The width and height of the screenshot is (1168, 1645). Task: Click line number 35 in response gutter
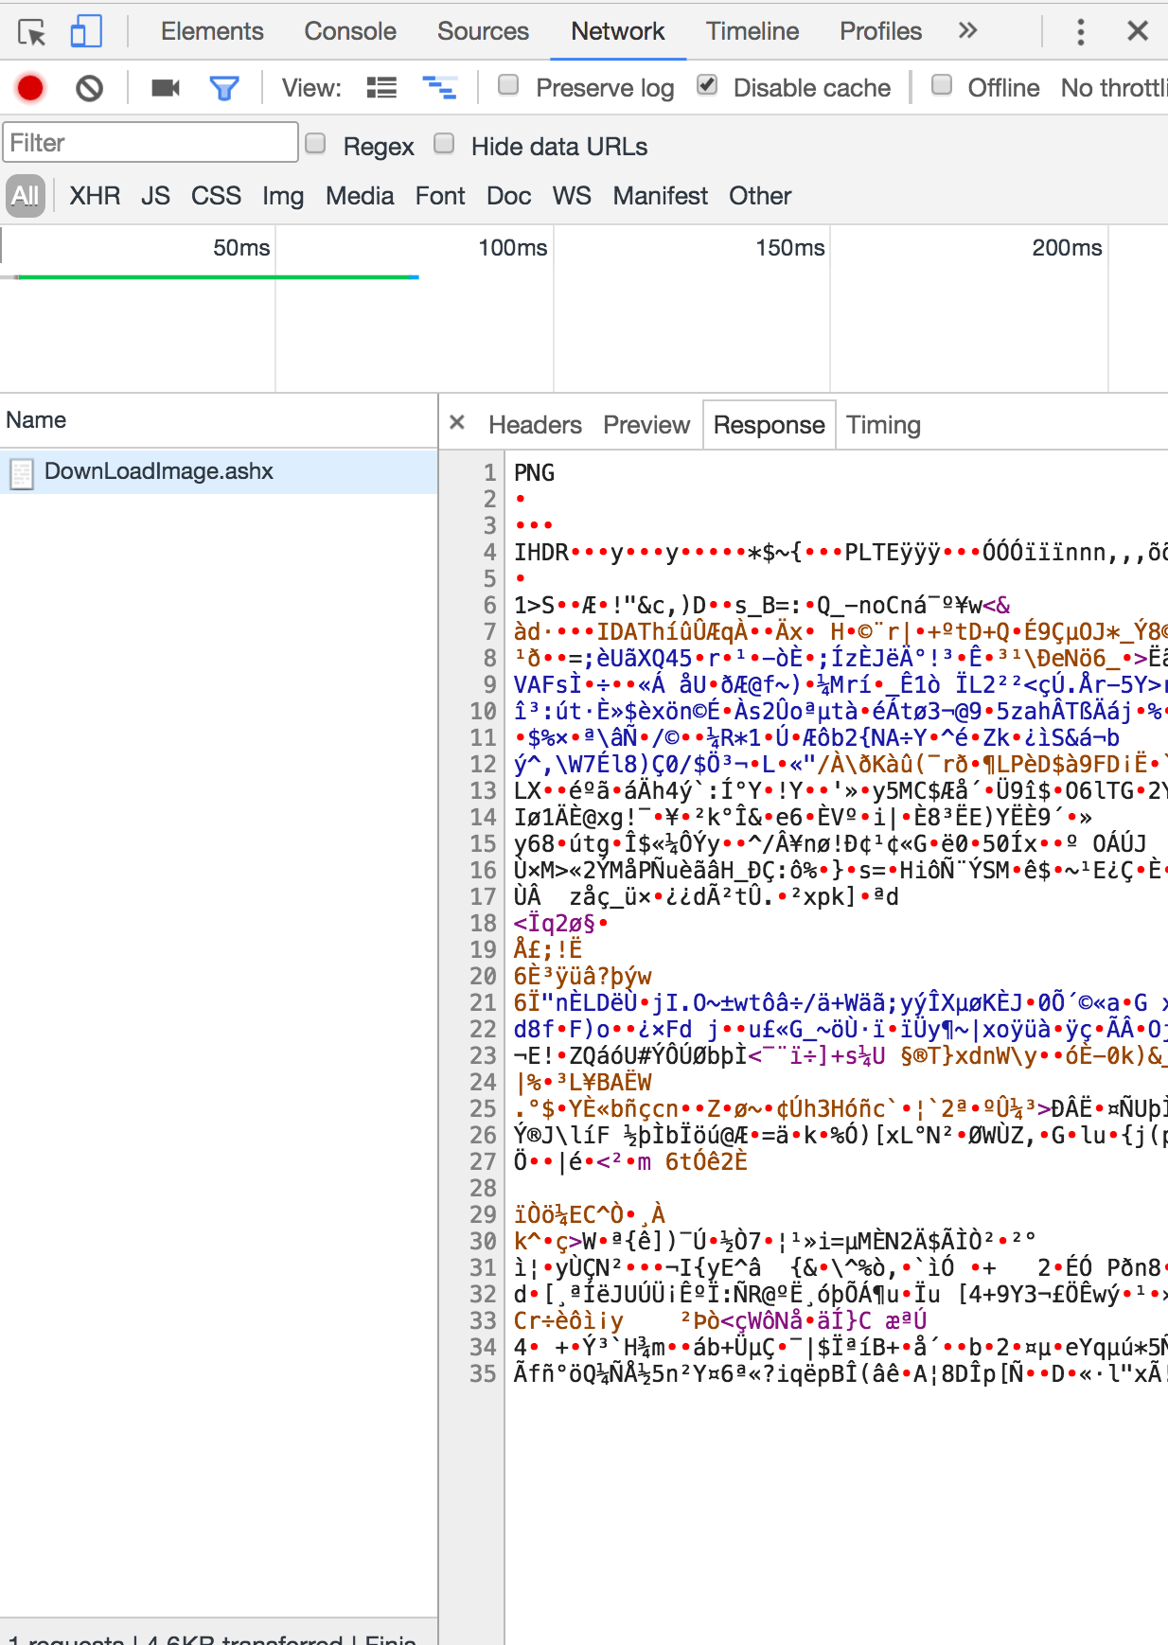(x=483, y=1373)
